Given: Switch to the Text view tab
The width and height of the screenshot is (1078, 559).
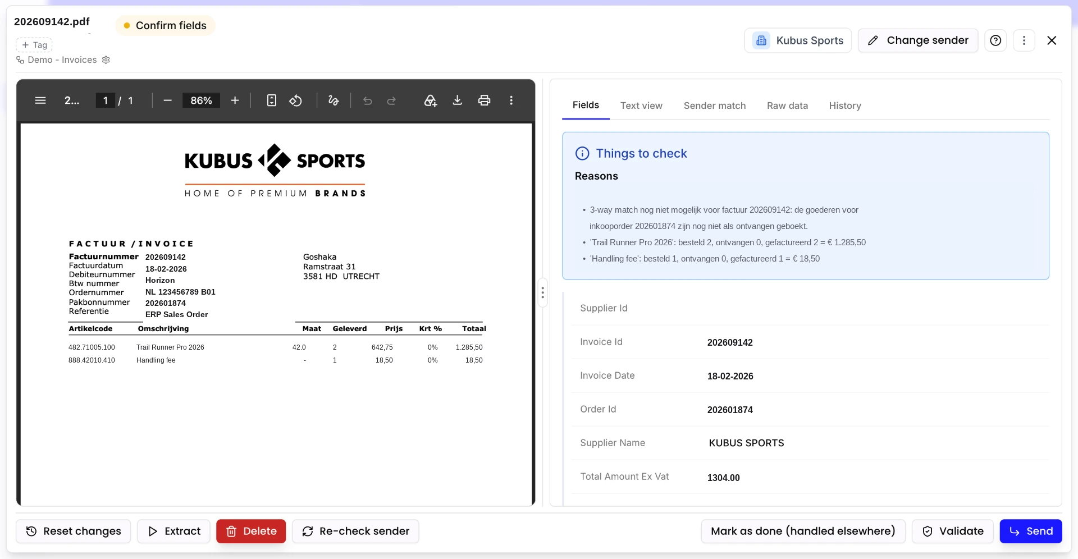Looking at the screenshot, I should (641, 106).
